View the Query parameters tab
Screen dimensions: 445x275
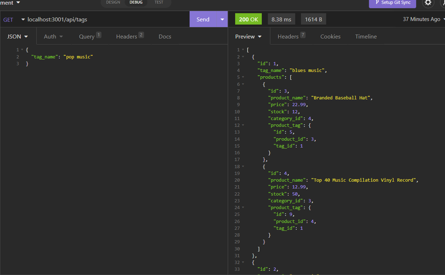coord(87,36)
